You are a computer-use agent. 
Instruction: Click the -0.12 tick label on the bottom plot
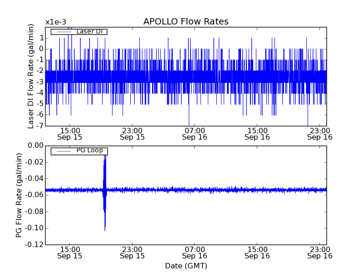tap(34, 245)
